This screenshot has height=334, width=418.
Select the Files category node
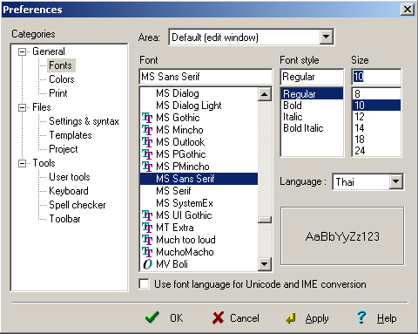[x=42, y=107]
